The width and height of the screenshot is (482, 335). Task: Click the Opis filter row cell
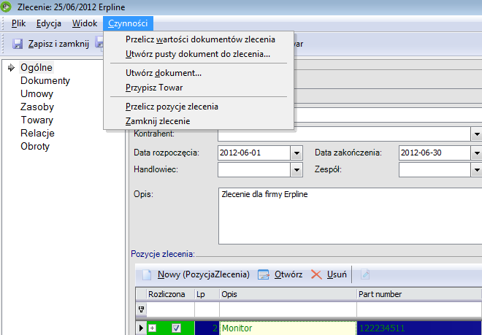[x=288, y=309]
